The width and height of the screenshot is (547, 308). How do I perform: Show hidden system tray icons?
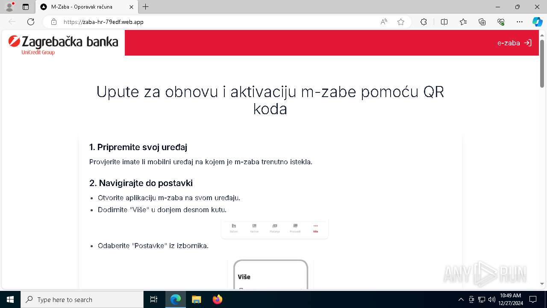461,299
